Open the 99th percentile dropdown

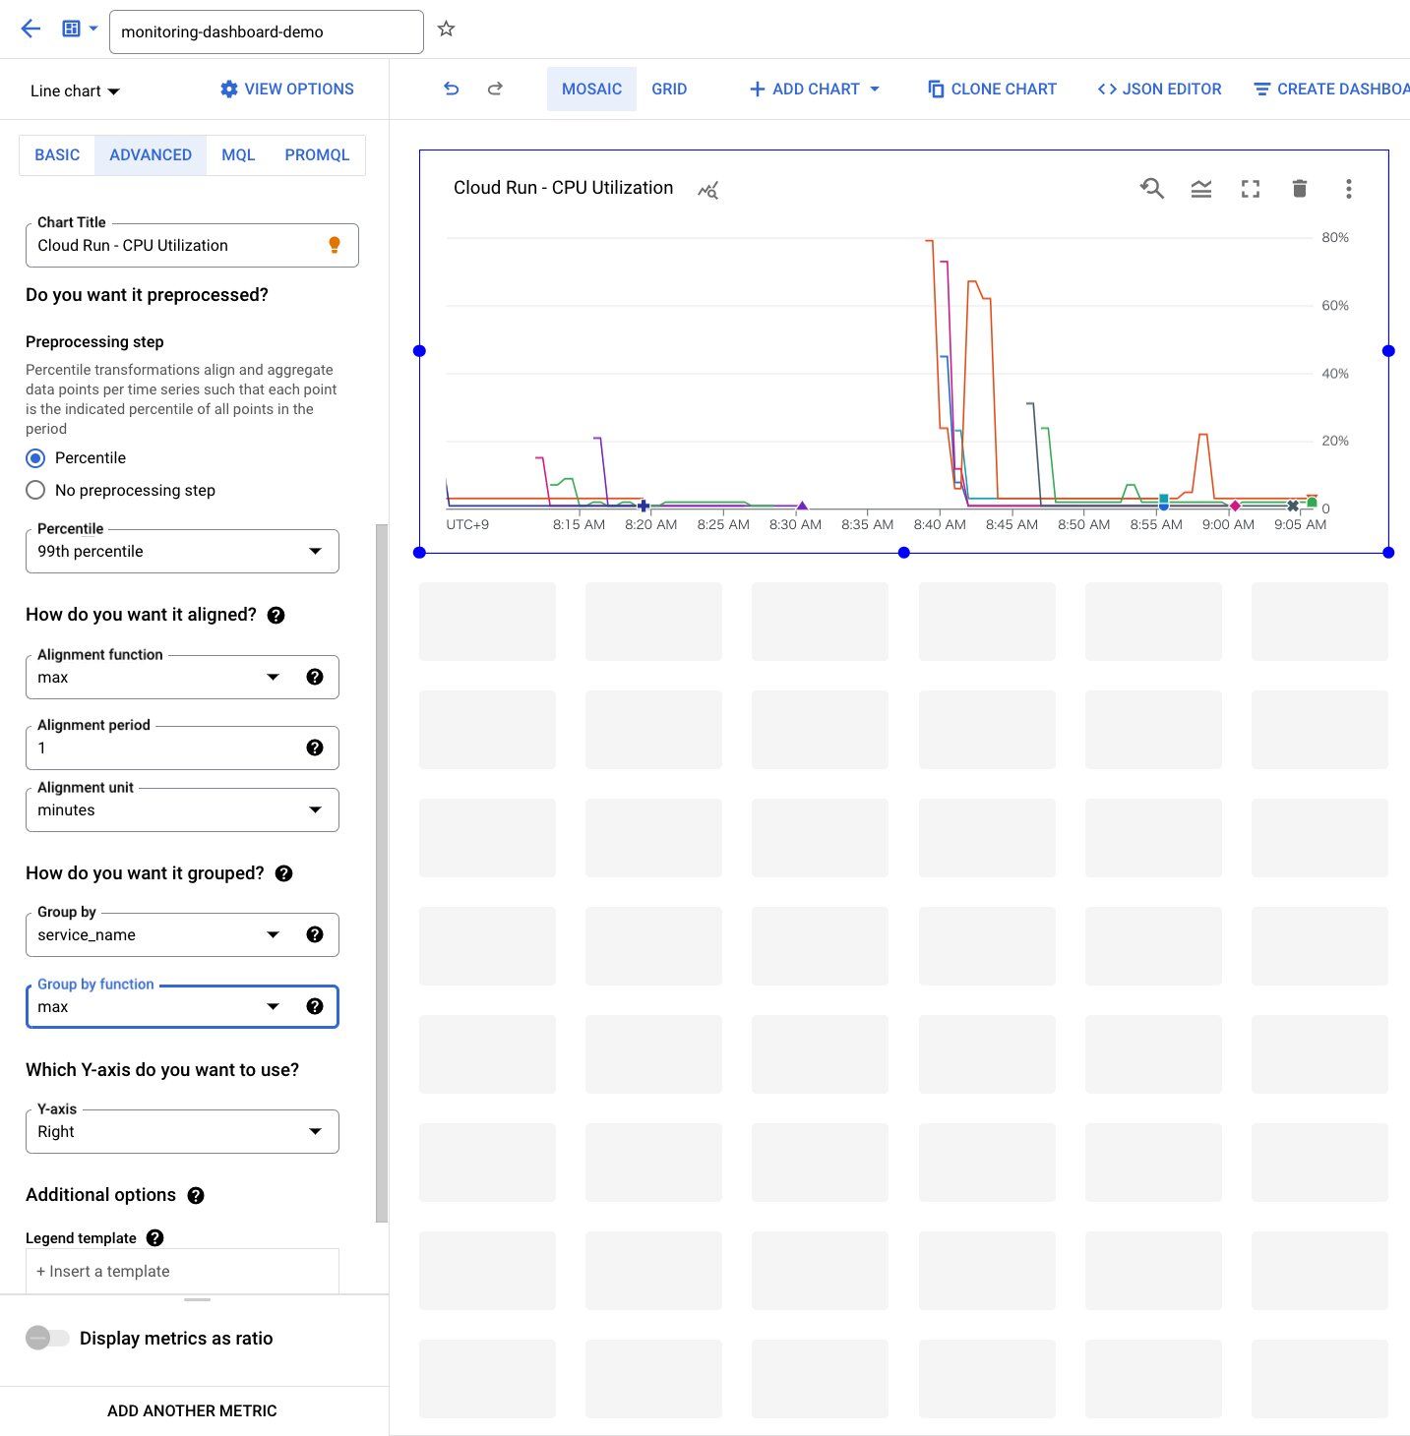[182, 552]
